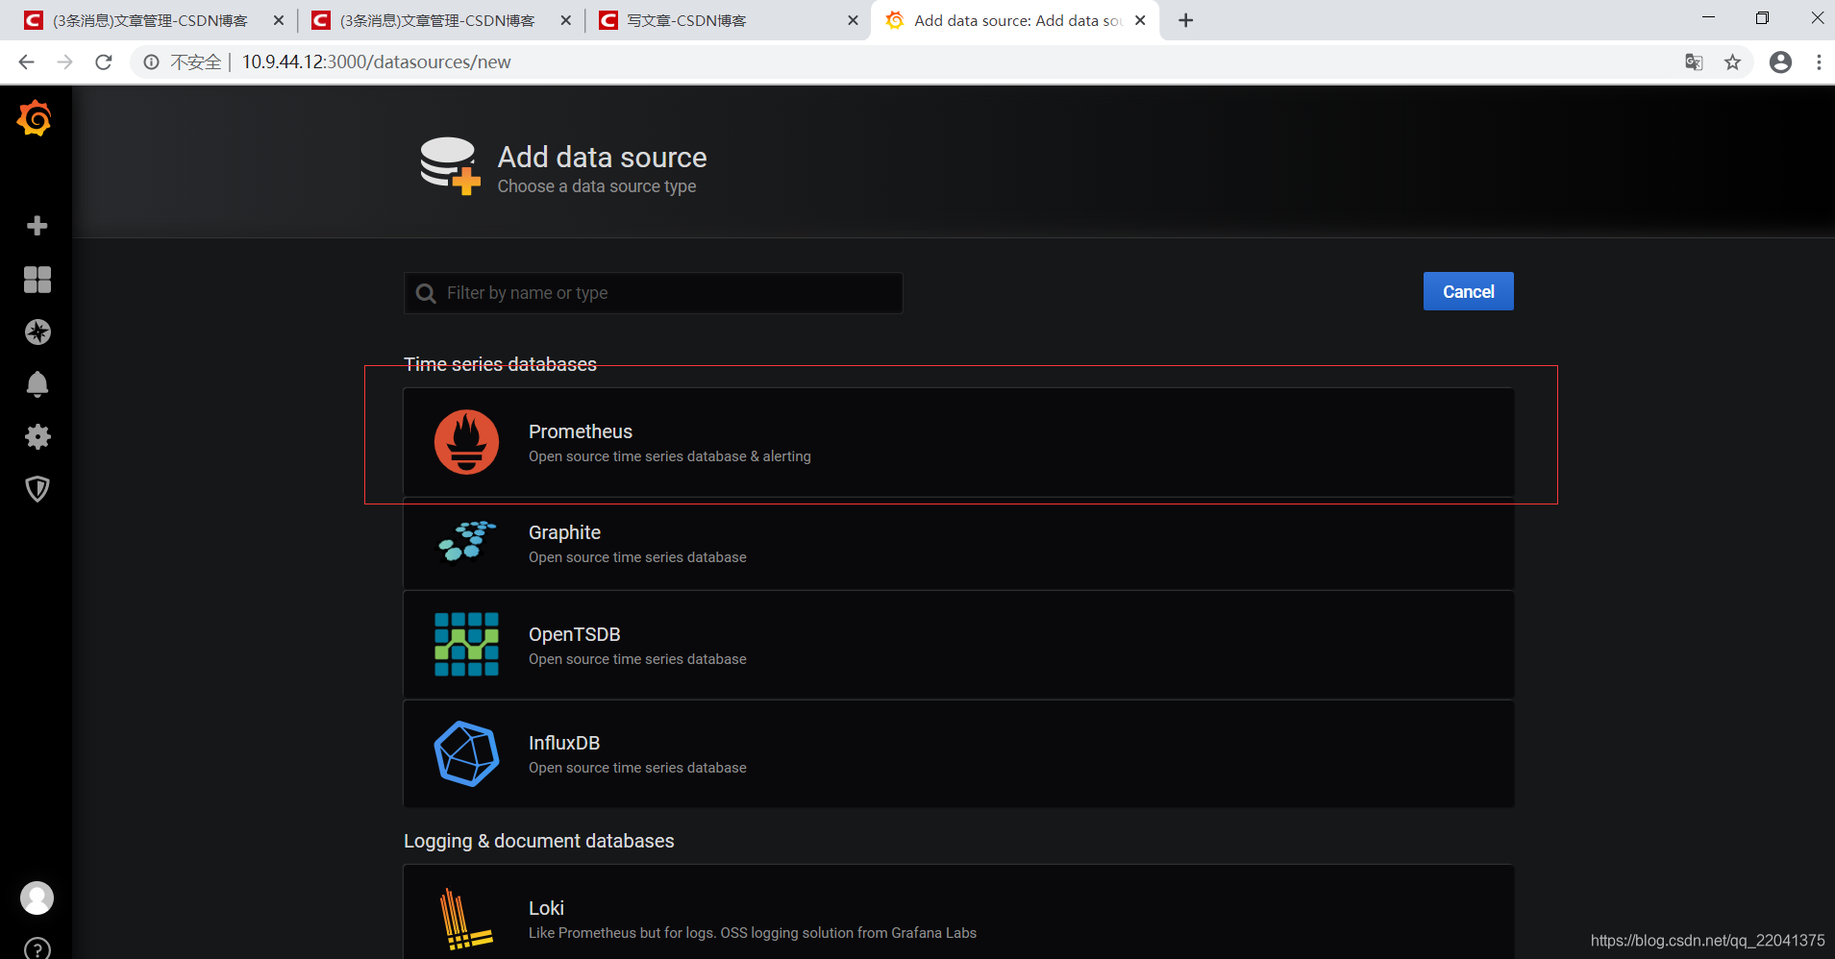This screenshot has height=959, width=1835.
Task: Click the search magnifier icon in filter box
Action: coord(426,293)
